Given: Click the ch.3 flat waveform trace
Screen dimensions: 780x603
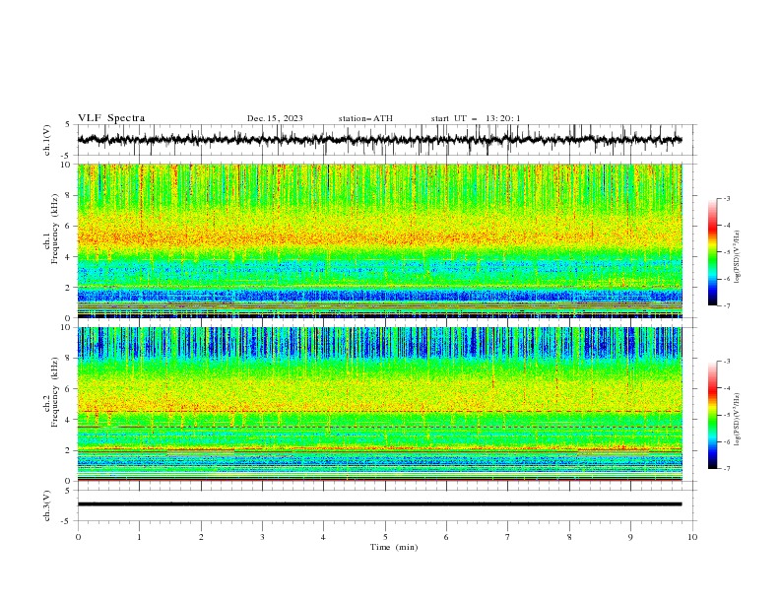Looking at the screenshot, I should pos(379,504).
